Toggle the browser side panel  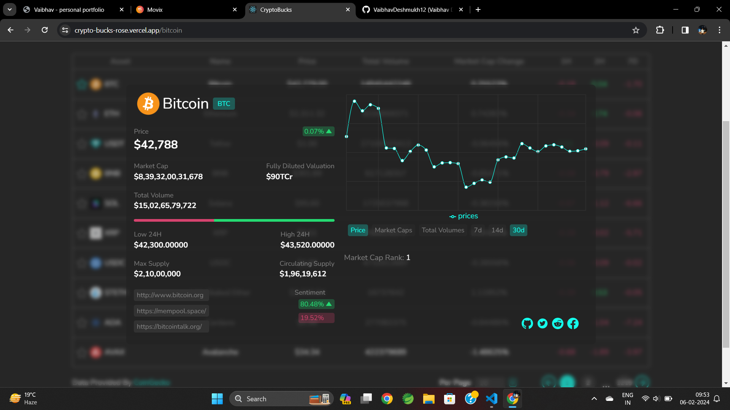coord(685,30)
